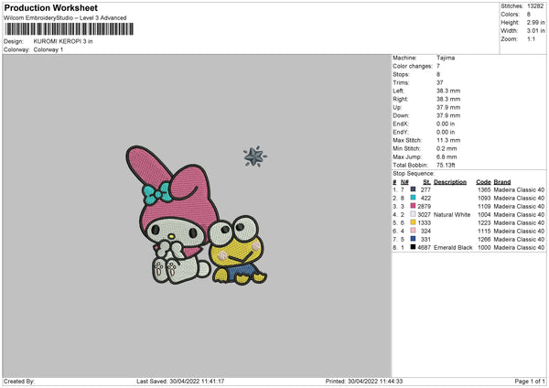The width and height of the screenshot is (549, 388).
Task: Click stitch count 2879 in stop row 3
Action: (x=424, y=206)
